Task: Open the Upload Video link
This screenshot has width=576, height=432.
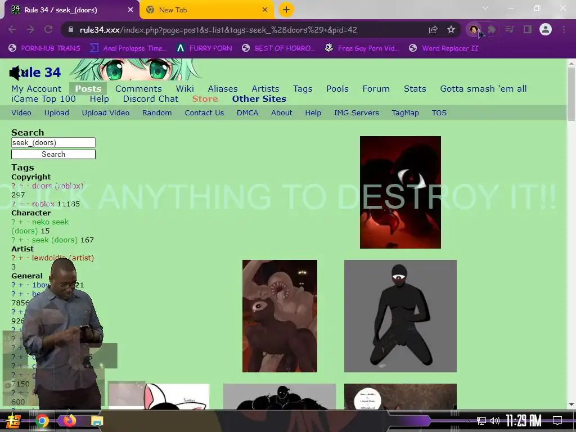Action: 105,112
